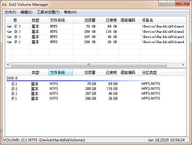Click the drive icon for volume (C:)
192x145 pixels.
pos(9,26)
